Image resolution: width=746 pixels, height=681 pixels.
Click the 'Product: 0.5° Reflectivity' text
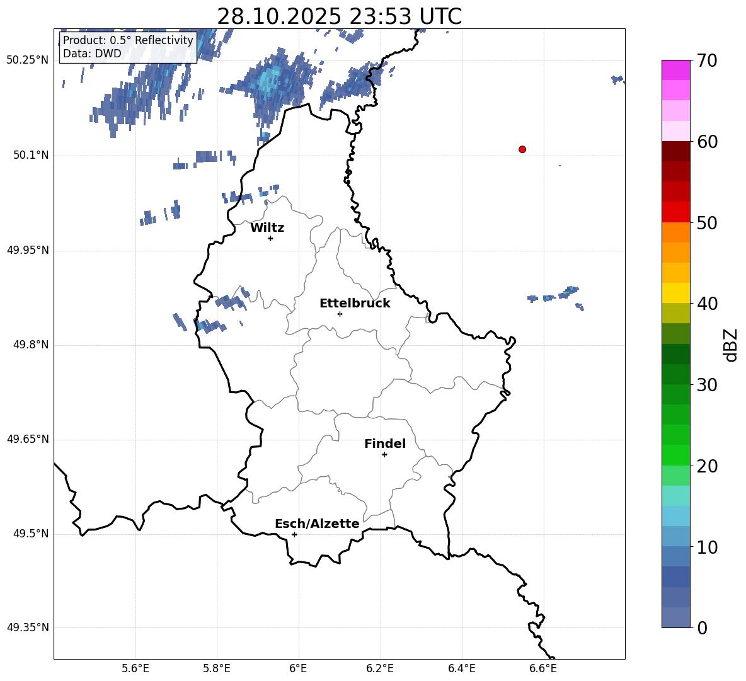tap(128, 40)
